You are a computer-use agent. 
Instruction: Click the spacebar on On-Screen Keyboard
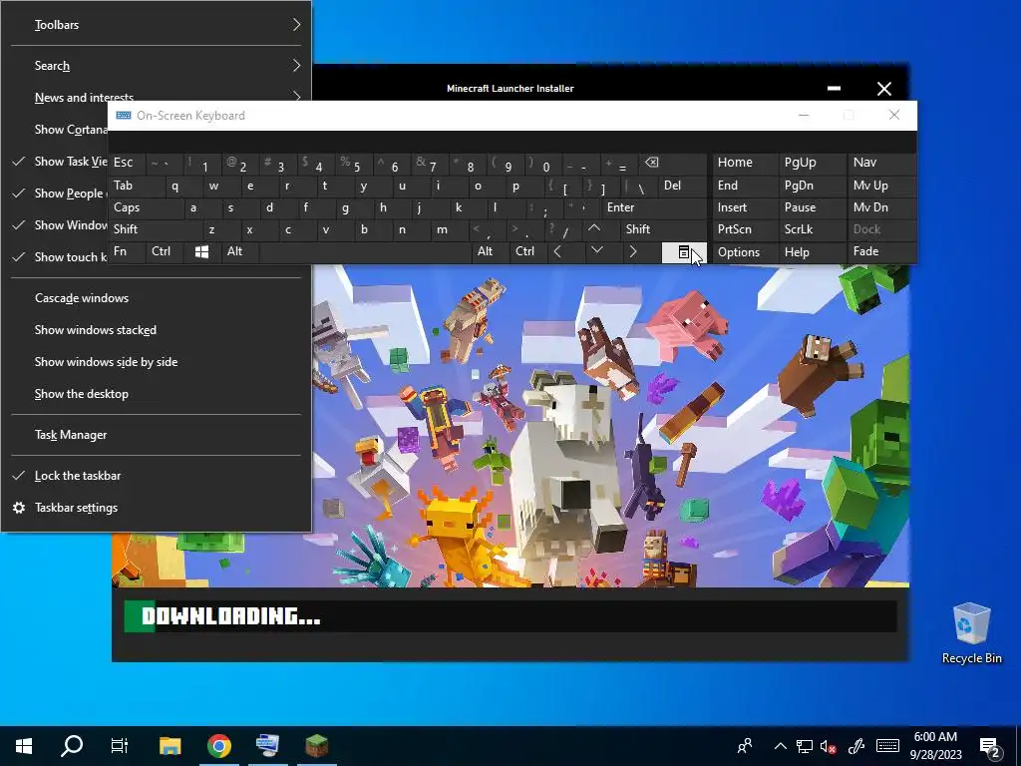coord(365,252)
